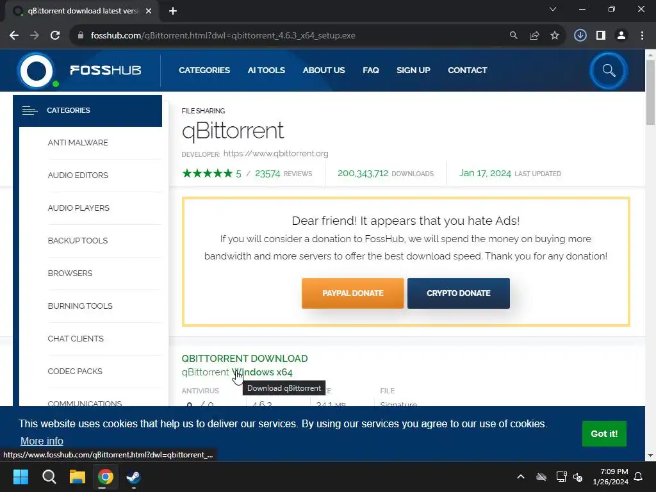Open File Explorer from the taskbar

78,477
